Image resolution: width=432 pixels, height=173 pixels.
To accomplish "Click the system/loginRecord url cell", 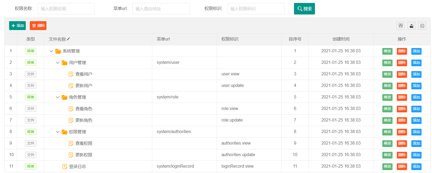I will (x=184, y=166).
